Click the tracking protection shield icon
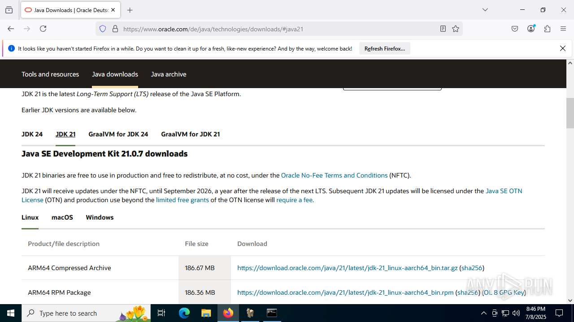574x322 pixels. tap(103, 29)
